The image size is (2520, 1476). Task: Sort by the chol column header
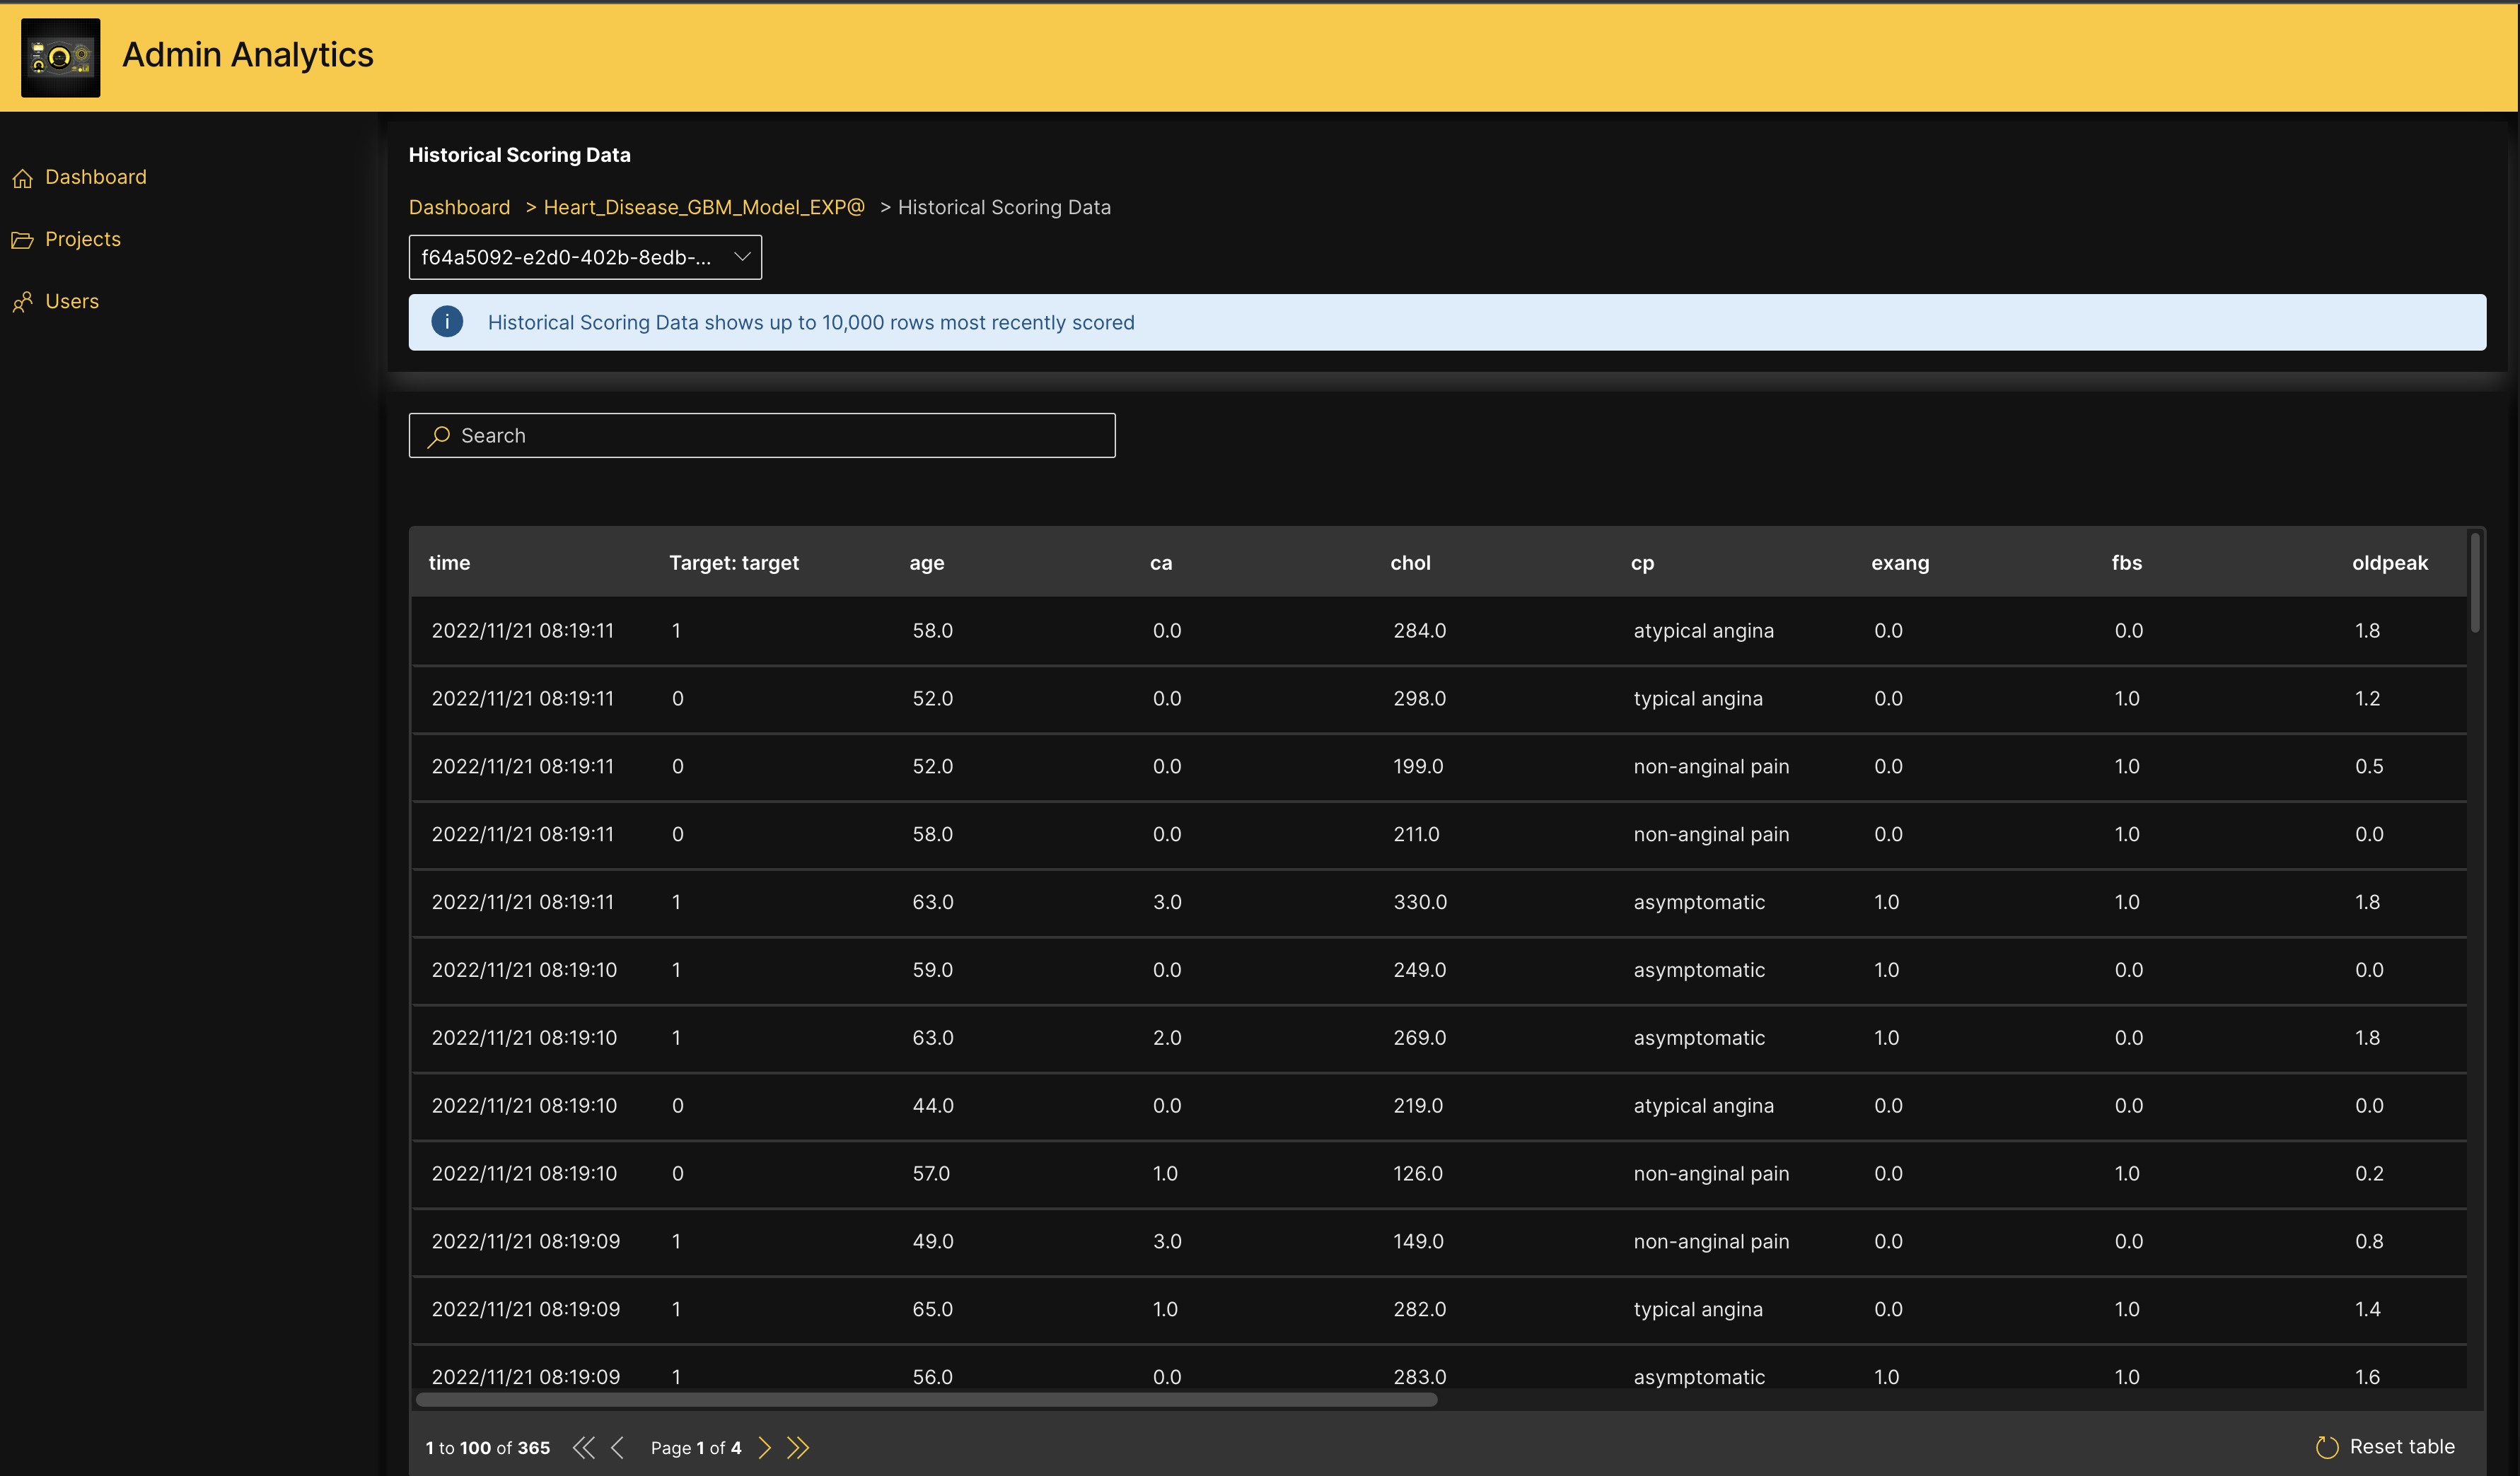[x=1410, y=563]
